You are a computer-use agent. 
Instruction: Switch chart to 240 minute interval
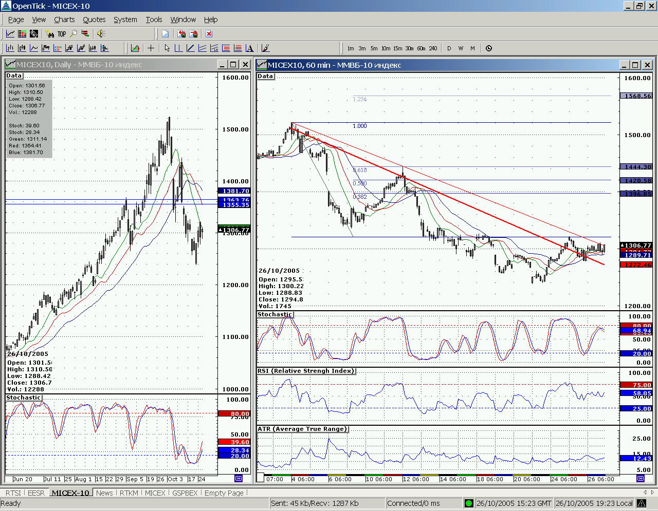pyautogui.click(x=433, y=48)
